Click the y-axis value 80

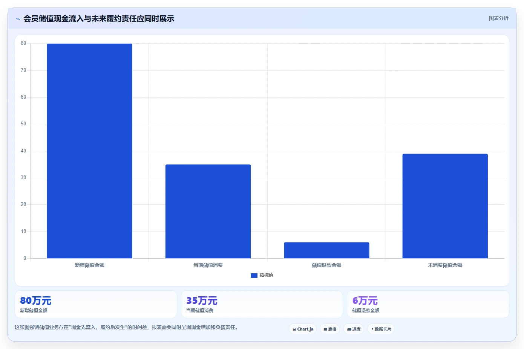(x=23, y=43)
